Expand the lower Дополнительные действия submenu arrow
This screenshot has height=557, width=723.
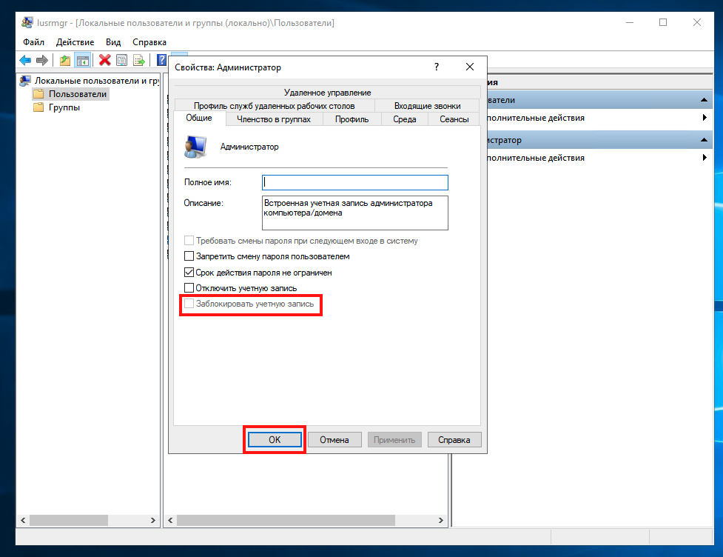[705, 158]
